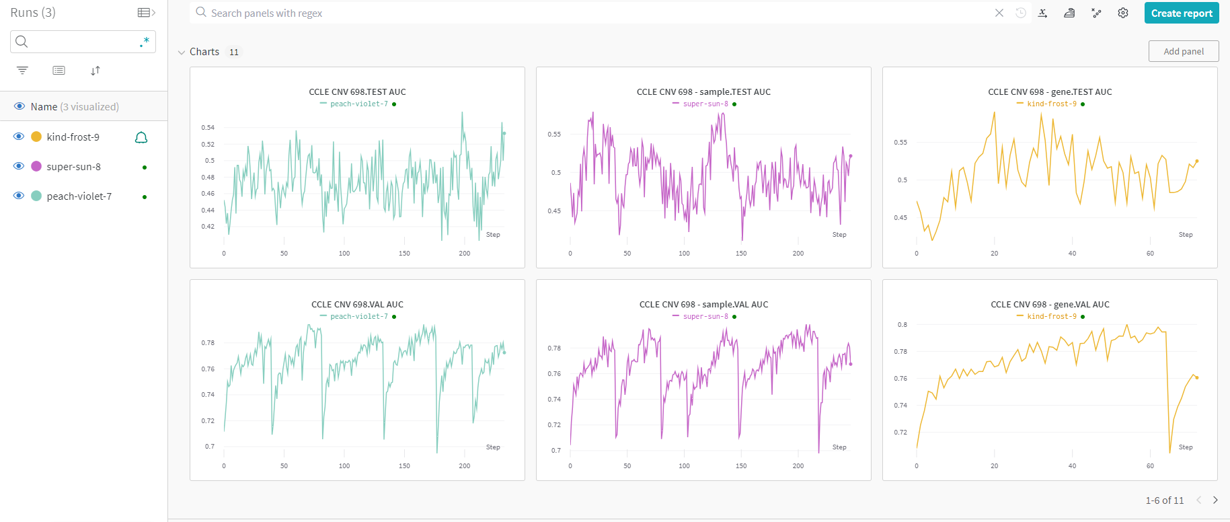The image size is (1230, 522).
Task: Open kind-frost-9 color swatch
Action: 36,137
